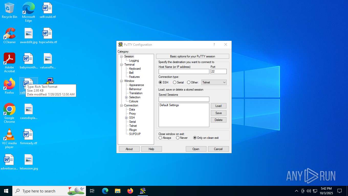Expand the Selection tree node
The height and width of the screenshot is (196, 348).
(x=126, y=97)
